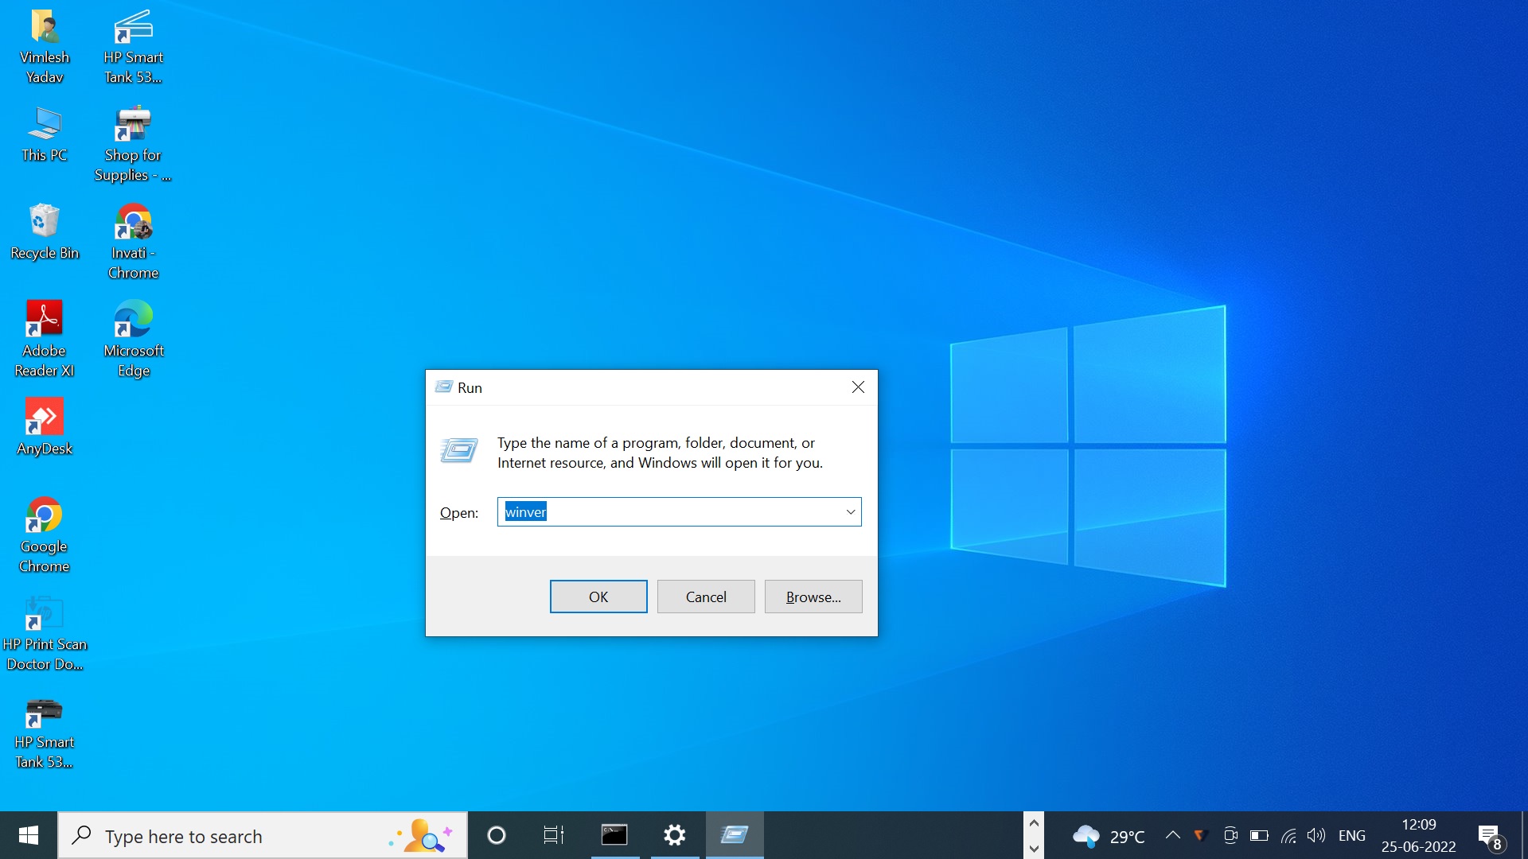Switch to Settings gear taskbar app

pyautogui.click(x=675, y=835)
